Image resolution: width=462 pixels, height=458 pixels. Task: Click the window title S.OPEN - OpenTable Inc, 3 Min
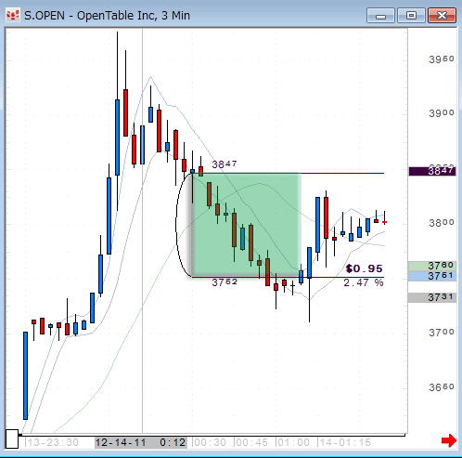click(107, 16)
